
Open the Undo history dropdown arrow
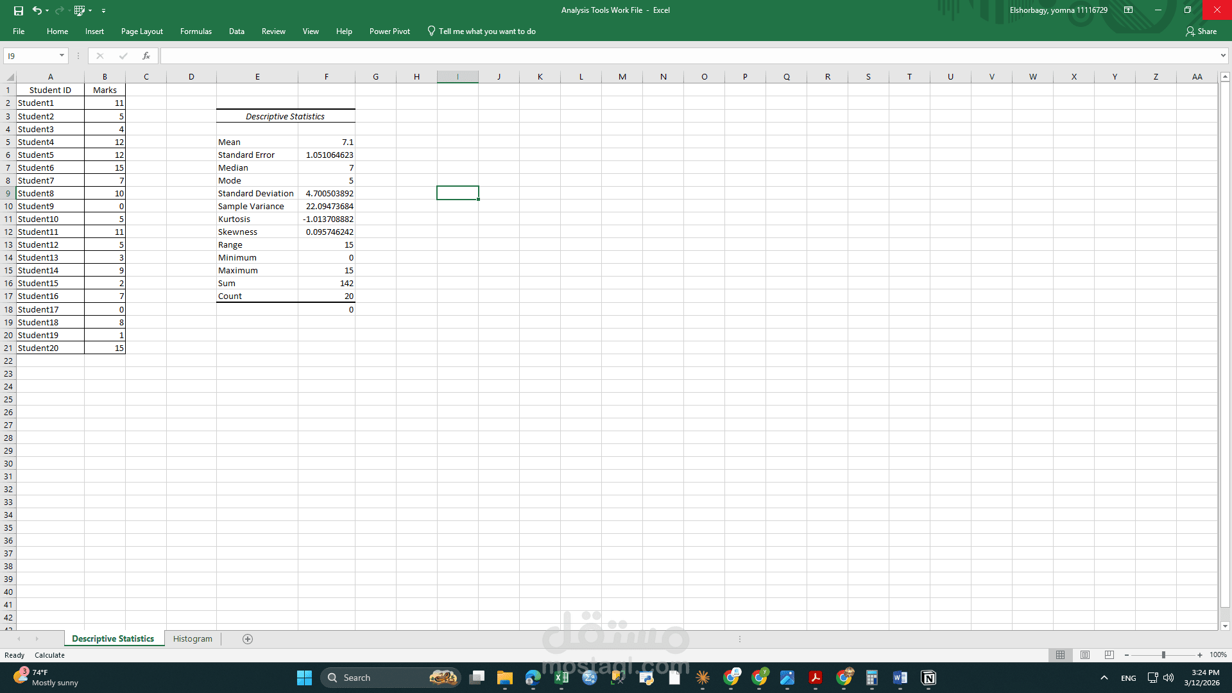(47, 11)
